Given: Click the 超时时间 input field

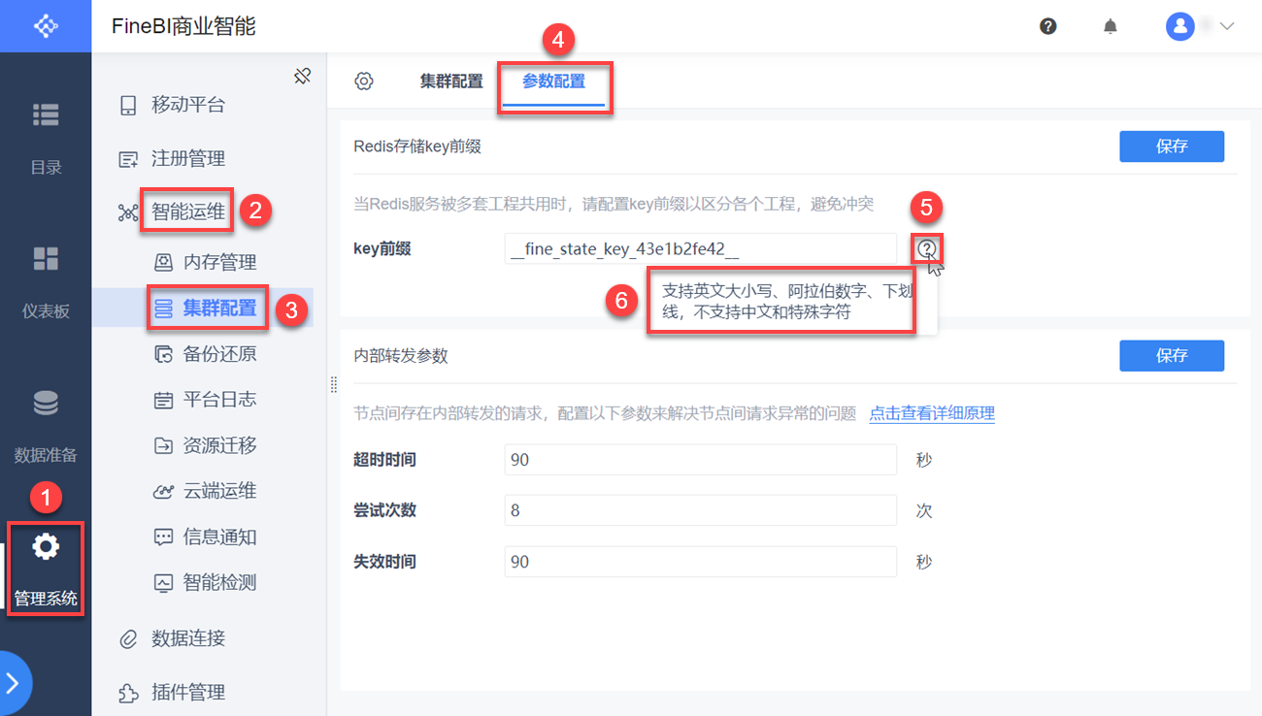Looking at the screenshot, I should (701, 460).
